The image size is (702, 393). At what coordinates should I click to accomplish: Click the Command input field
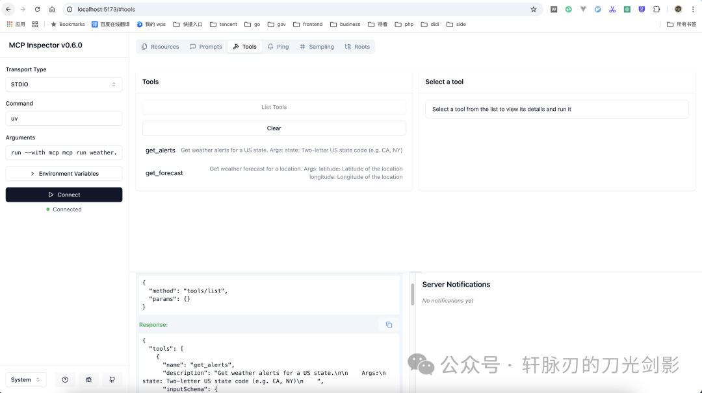coord(64,119)
